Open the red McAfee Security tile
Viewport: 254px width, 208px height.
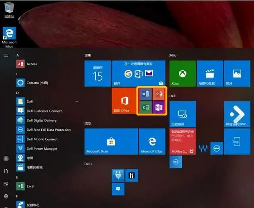pos(183,142)
